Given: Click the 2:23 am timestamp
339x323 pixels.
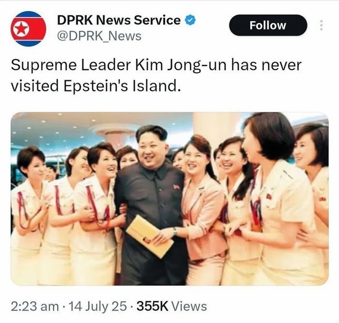Looking at the screenshot, I should (34, 307).
